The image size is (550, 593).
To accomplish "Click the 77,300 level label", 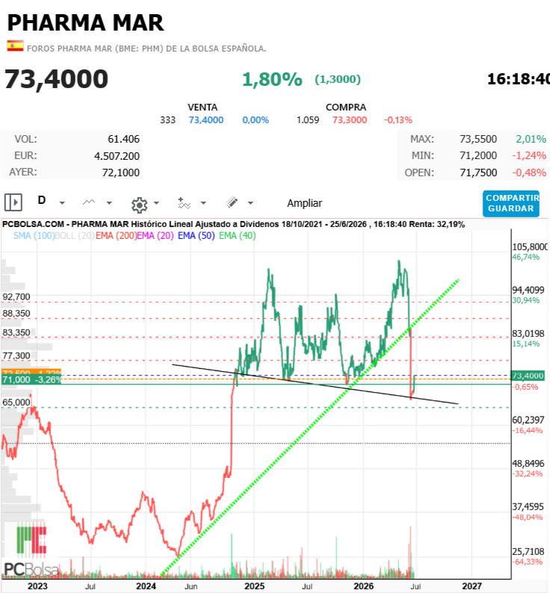I will (16, 356).
